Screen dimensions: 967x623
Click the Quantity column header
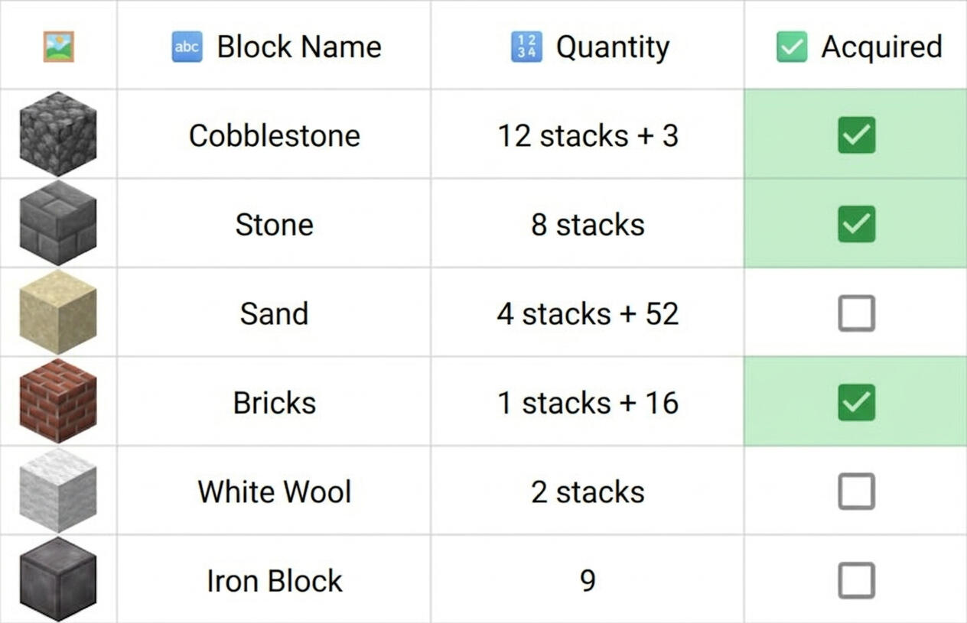click(612, 47)
